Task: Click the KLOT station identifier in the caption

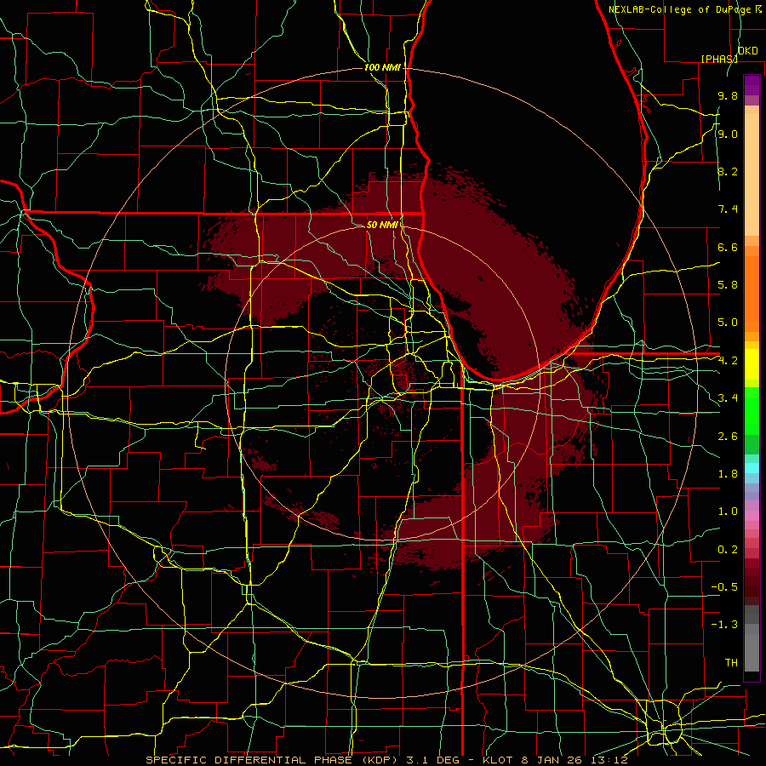Action: pyautogui.click(x=497, y=760)
